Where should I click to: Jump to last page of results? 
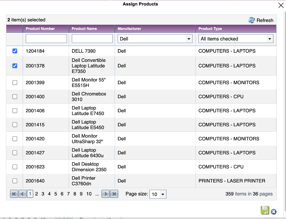pyautogui.click(x=114, y=194)
